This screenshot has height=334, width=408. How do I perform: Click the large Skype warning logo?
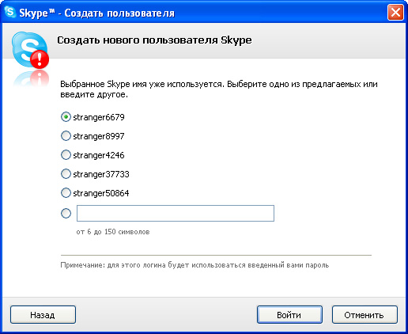[x=30, y=50]
